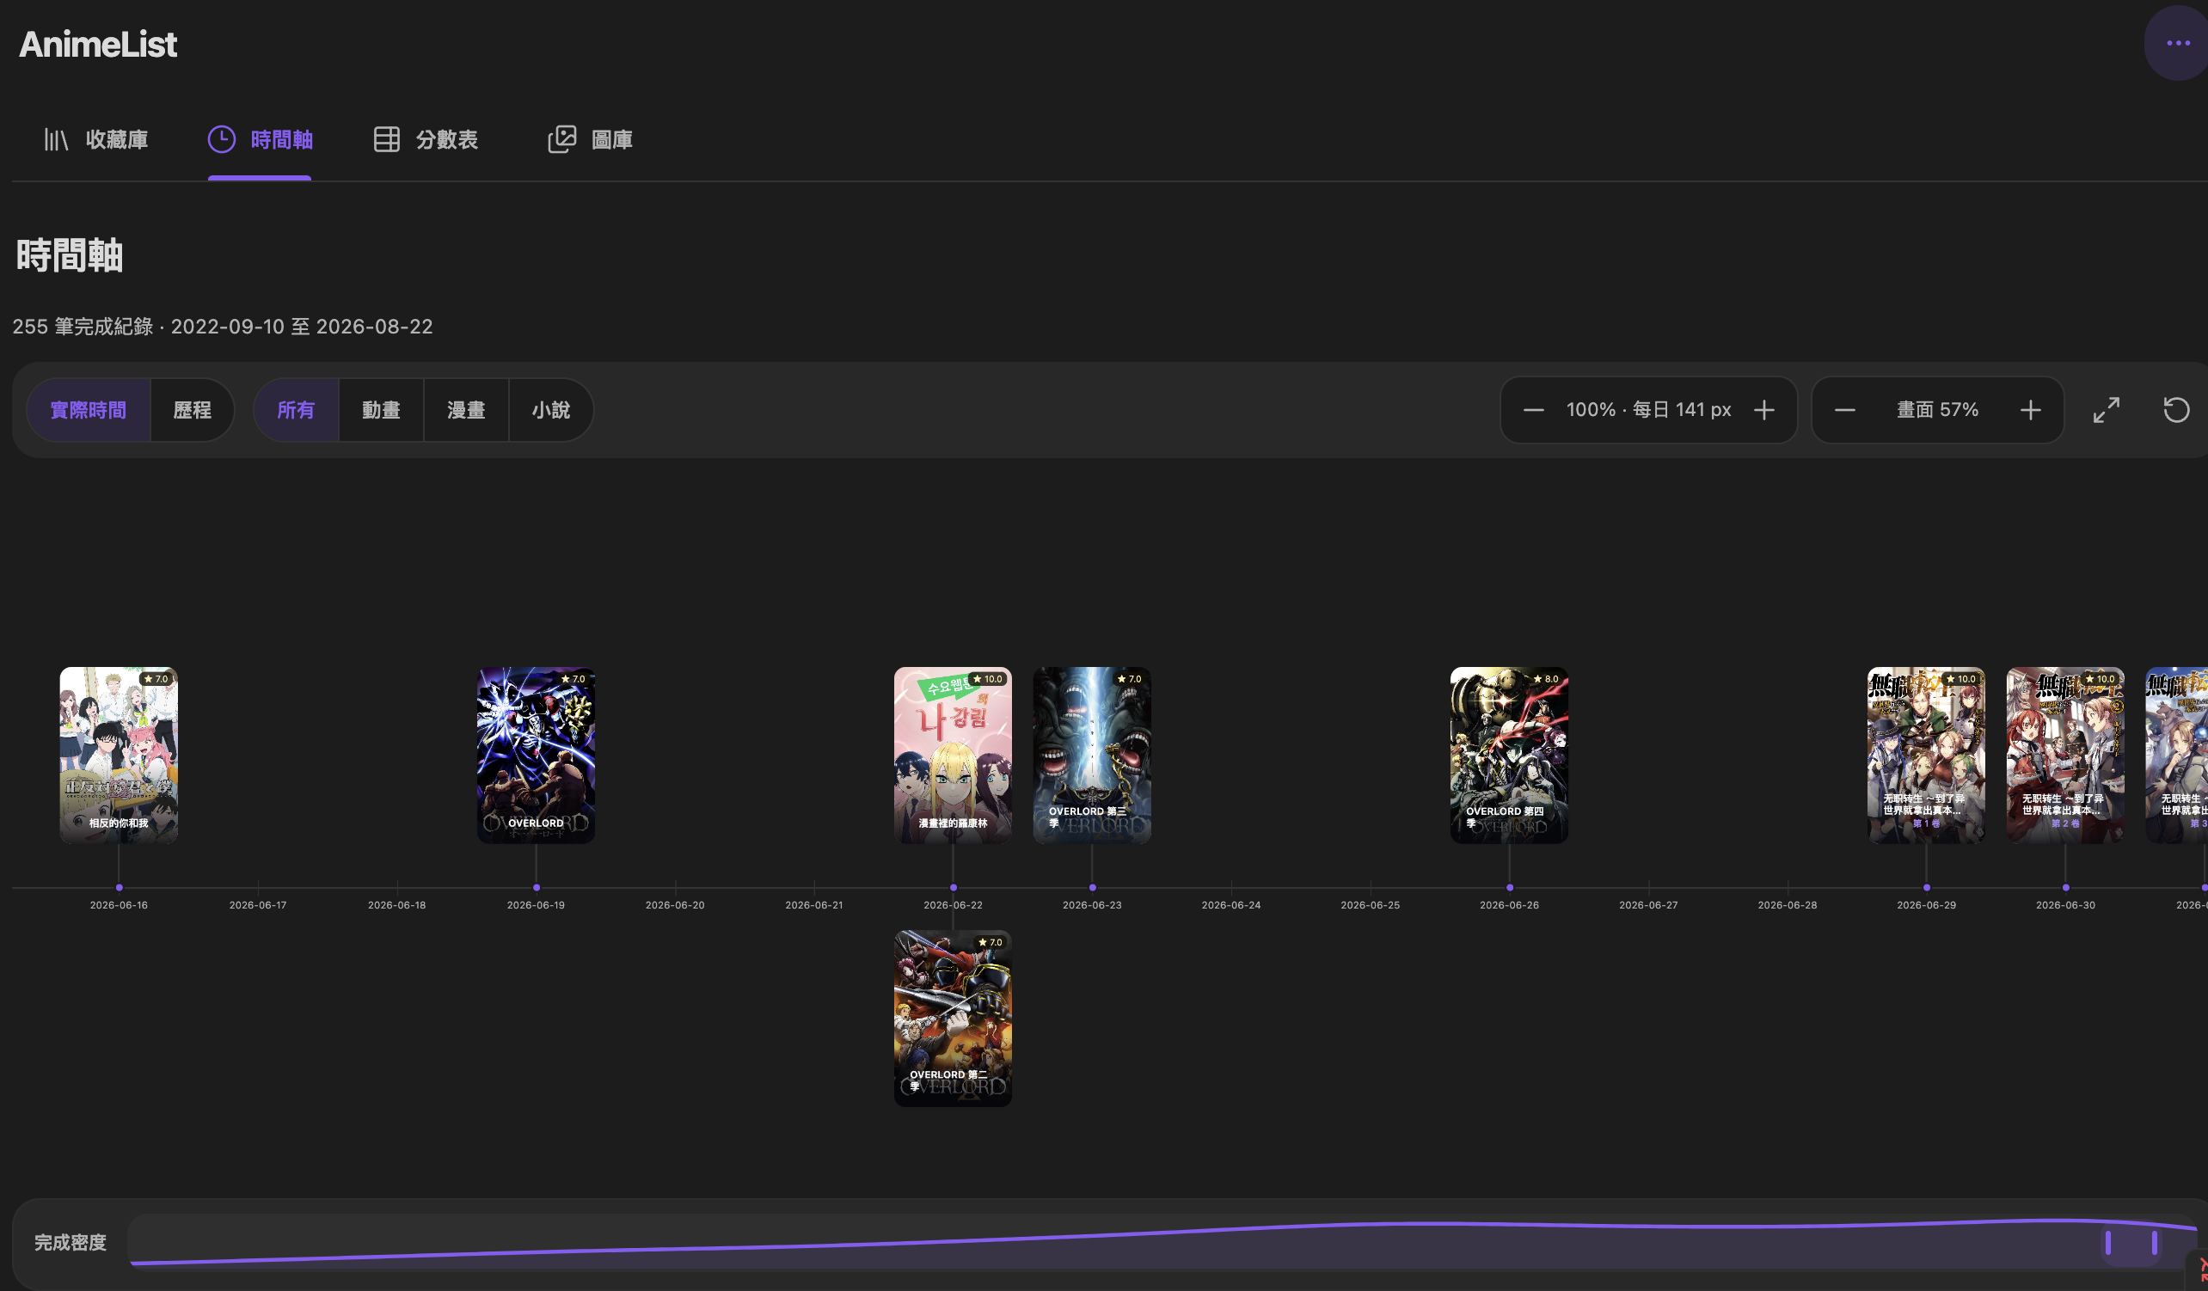Click the 2026-06-29 timeline marker dot

click(x=1926, y=887)
